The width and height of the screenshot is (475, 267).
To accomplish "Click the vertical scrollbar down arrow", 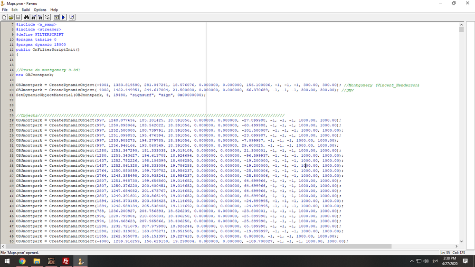I will [461, 241].
